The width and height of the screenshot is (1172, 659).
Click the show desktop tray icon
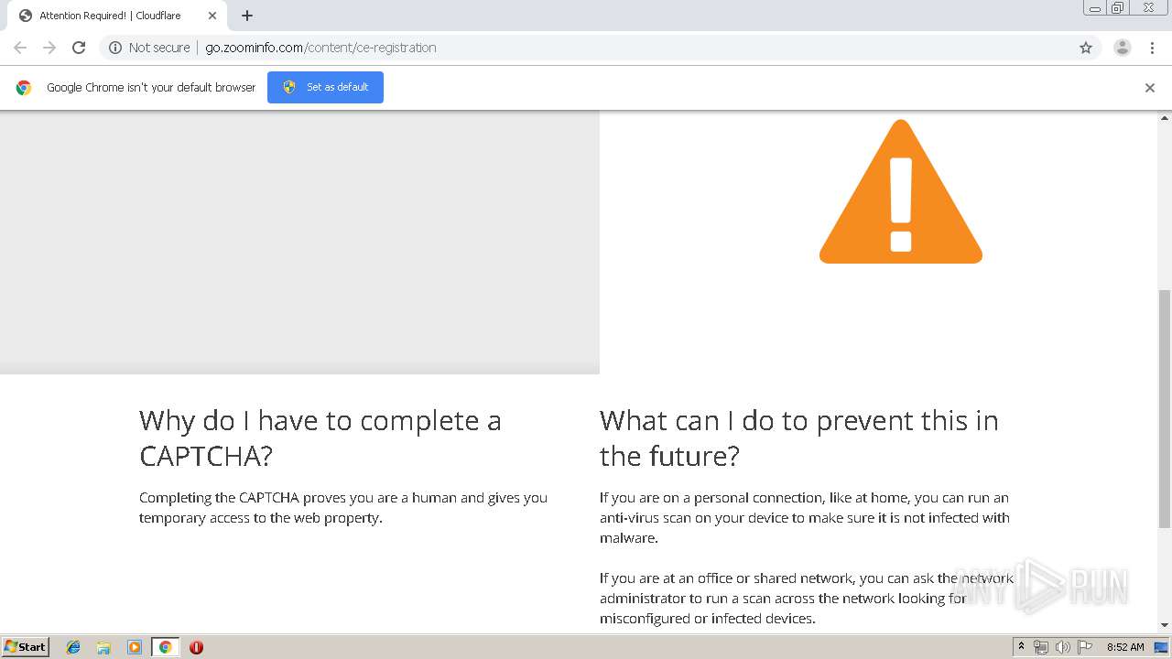pos(1162,647)
